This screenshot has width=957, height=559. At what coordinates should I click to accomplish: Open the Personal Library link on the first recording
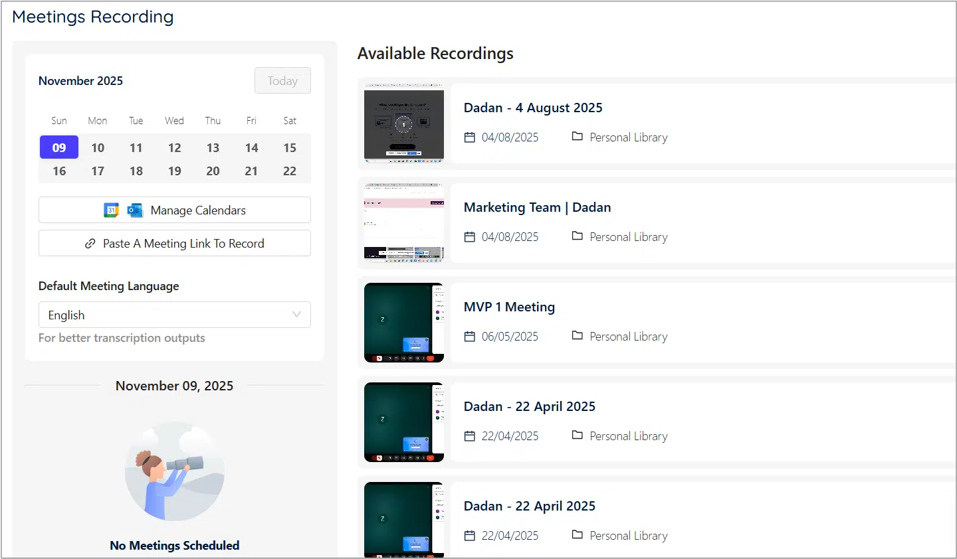[x=628, y=137]
